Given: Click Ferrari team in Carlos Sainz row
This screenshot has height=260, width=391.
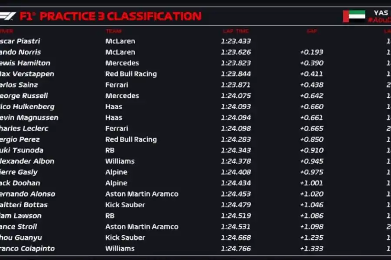Looking at the screenshot, I should pyautogui.click(x=116, y=85).
